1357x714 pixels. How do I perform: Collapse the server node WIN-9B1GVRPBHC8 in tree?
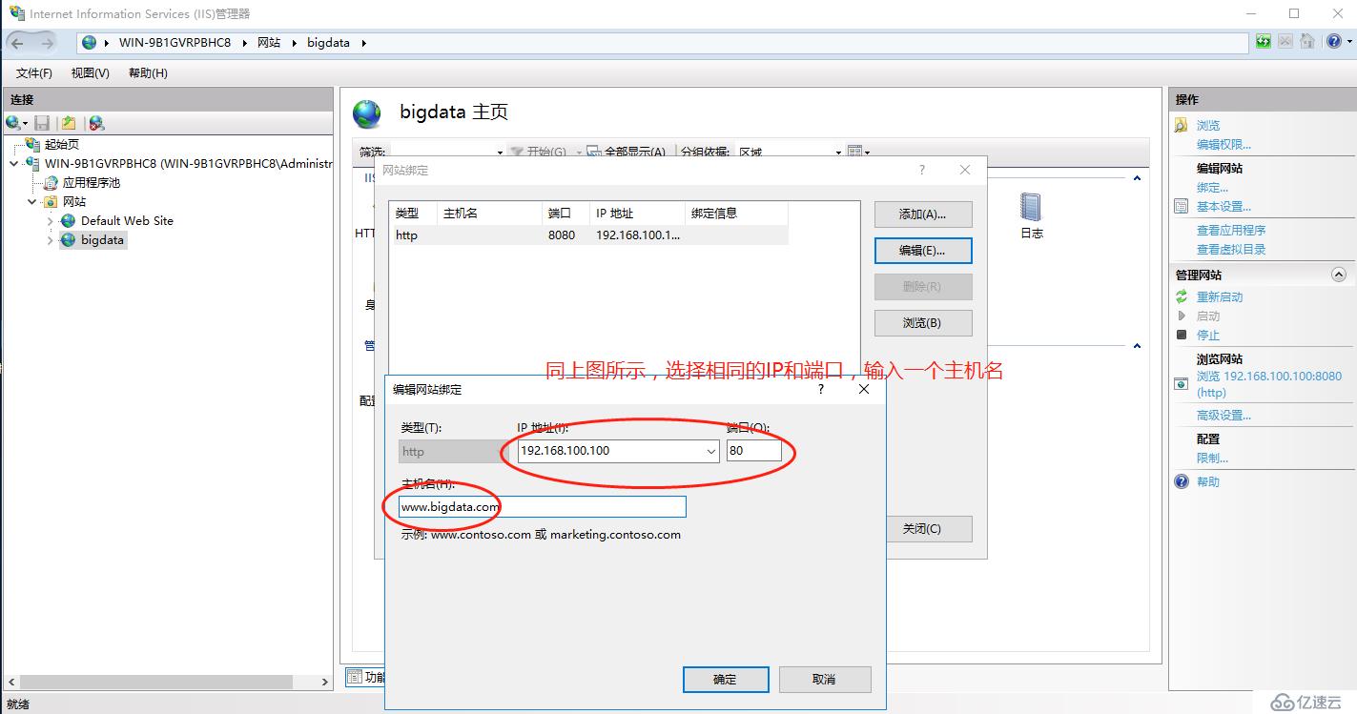13,163
